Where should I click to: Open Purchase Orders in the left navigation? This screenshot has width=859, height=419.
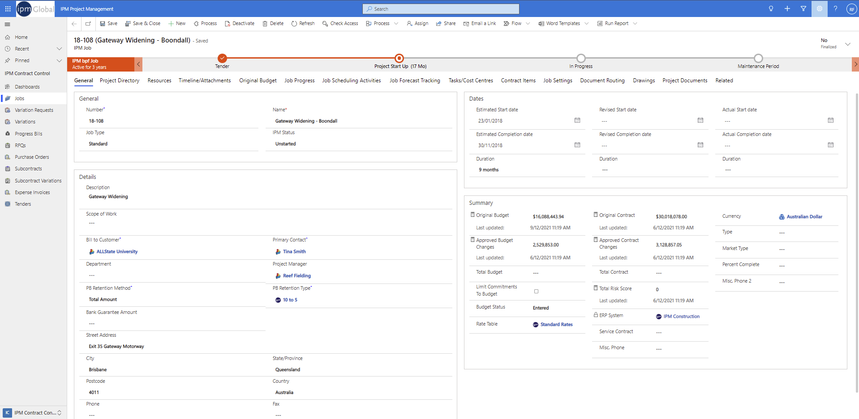pos(31,157)
